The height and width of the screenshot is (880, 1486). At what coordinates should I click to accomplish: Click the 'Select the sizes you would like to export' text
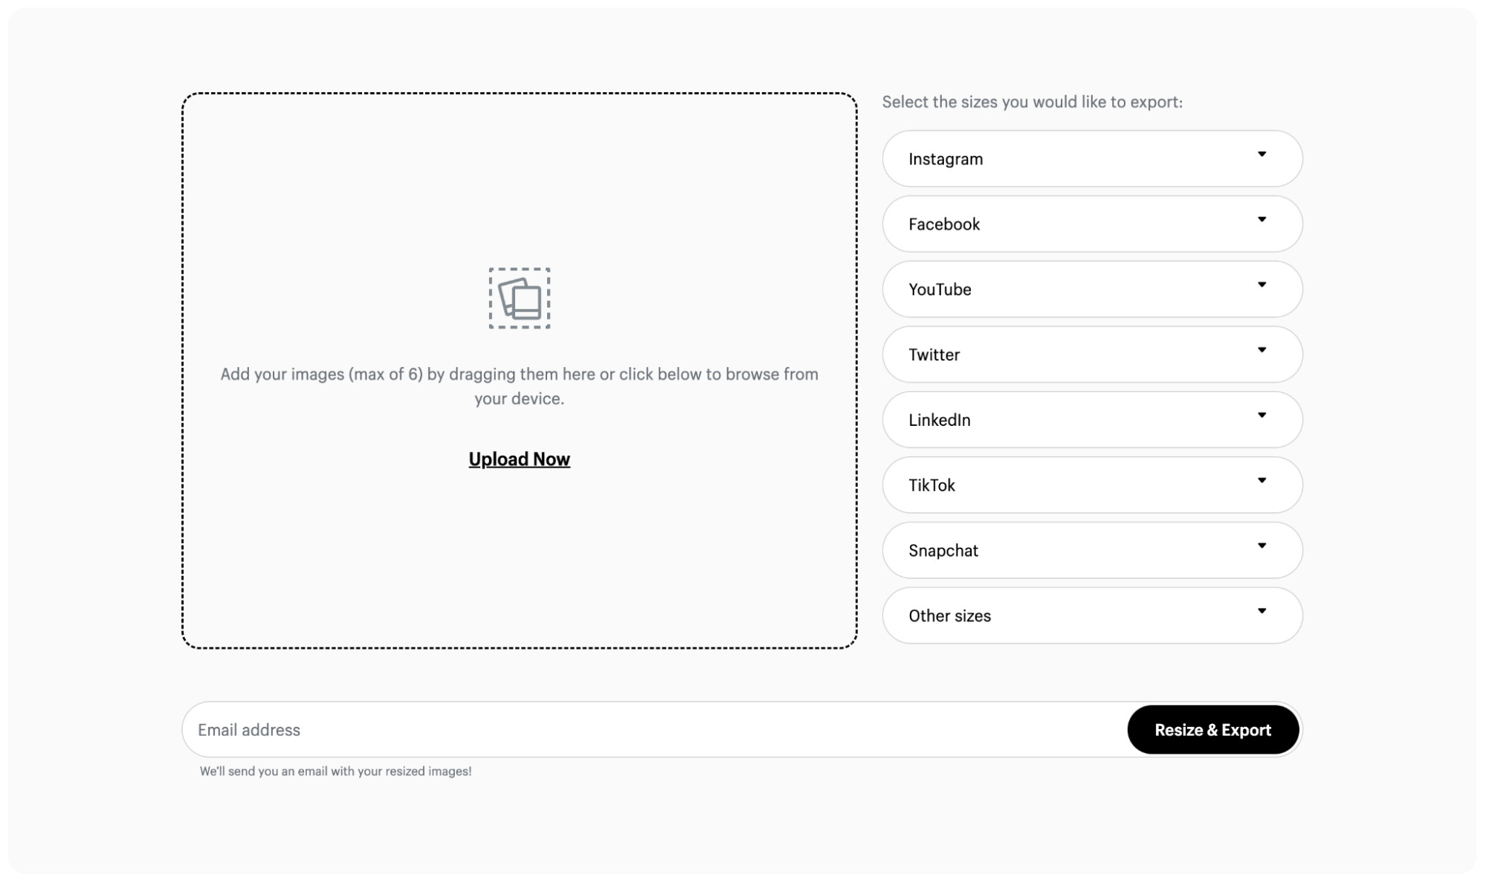coord(1032,102)
